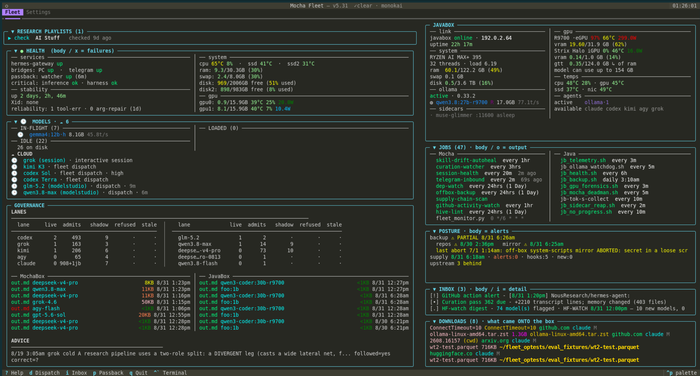Click the warning triangle beside repos 8/30

click(456, 244)
